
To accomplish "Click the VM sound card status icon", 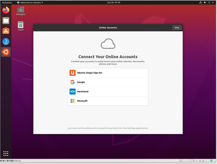I will (200, 161).
